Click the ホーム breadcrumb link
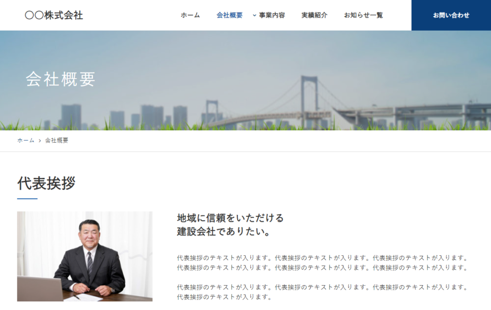The height and width of the screenshot is (310, 491). point(26,140)
